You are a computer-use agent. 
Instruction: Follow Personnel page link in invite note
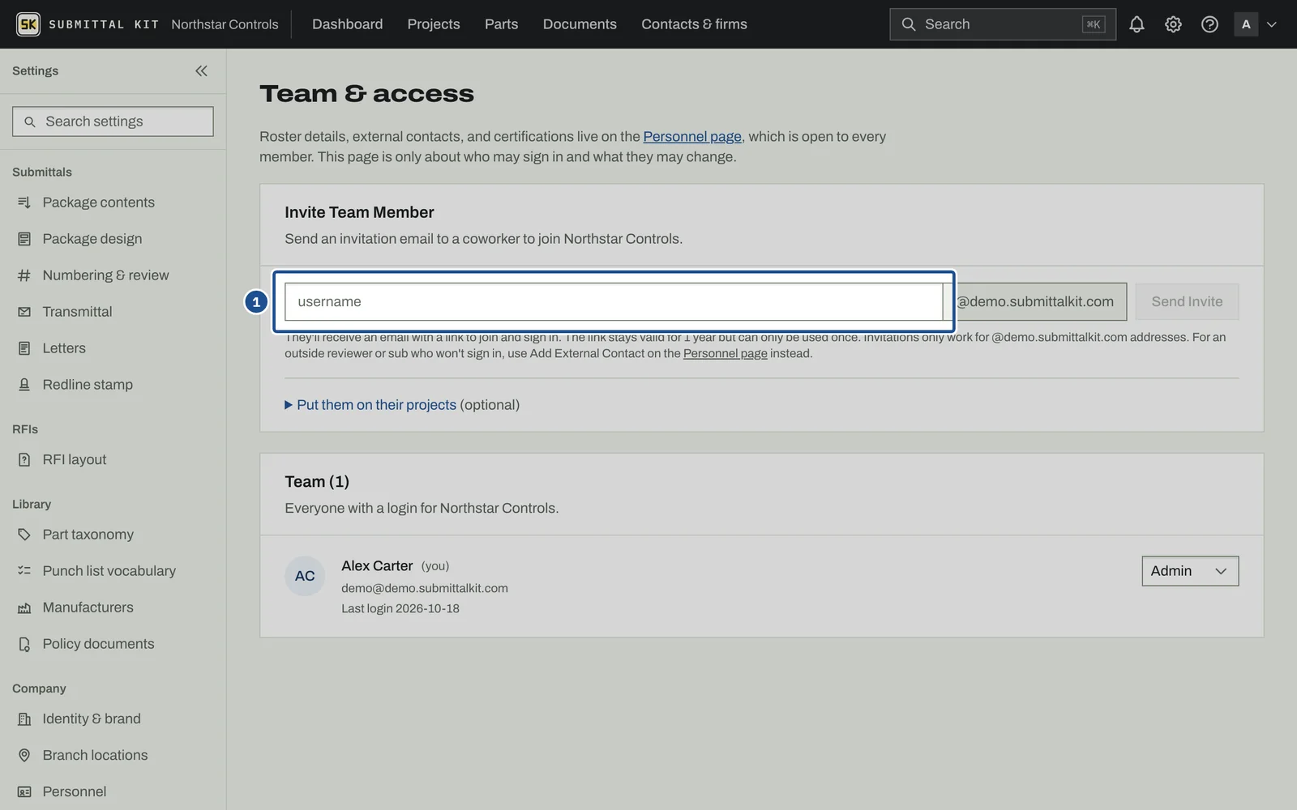726,353
